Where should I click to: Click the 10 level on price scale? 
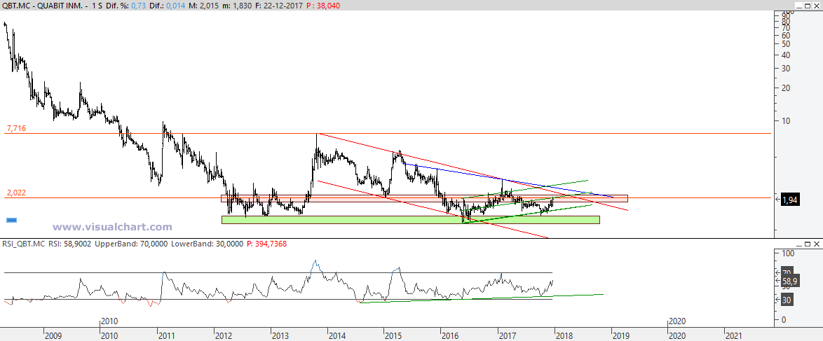(787, 120)
